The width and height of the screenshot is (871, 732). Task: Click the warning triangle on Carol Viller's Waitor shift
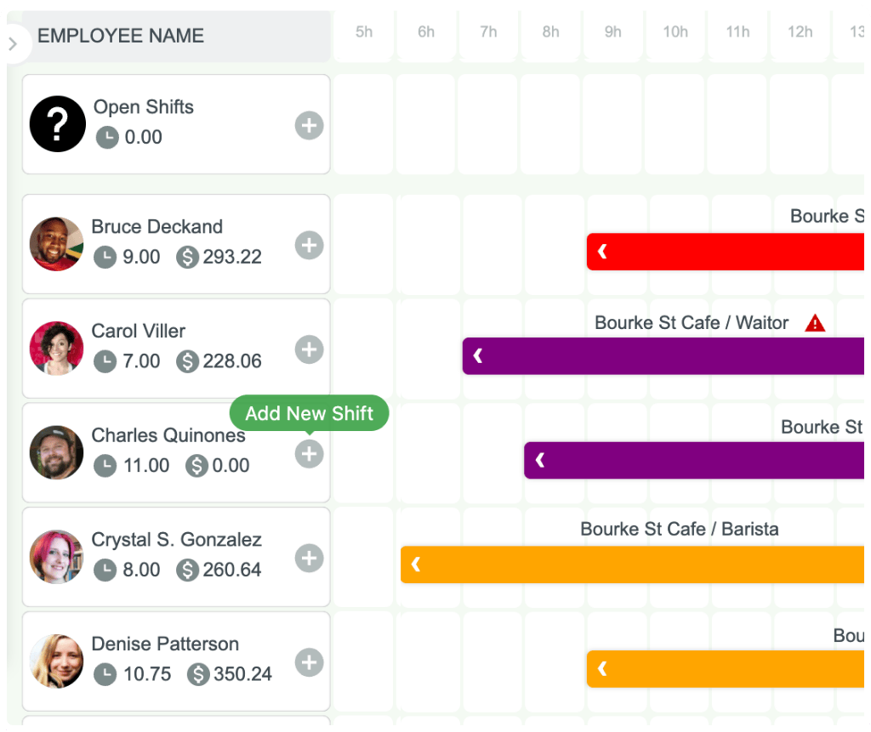pyautogui.click(x=815, y=323)
